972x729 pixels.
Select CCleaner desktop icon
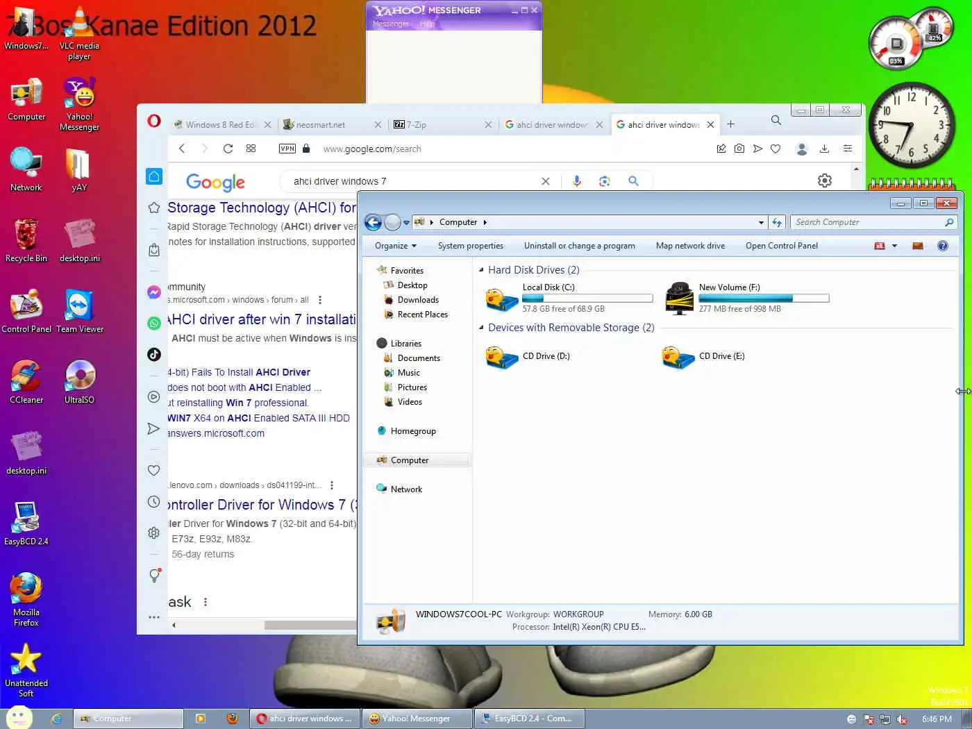click(26, 382)
